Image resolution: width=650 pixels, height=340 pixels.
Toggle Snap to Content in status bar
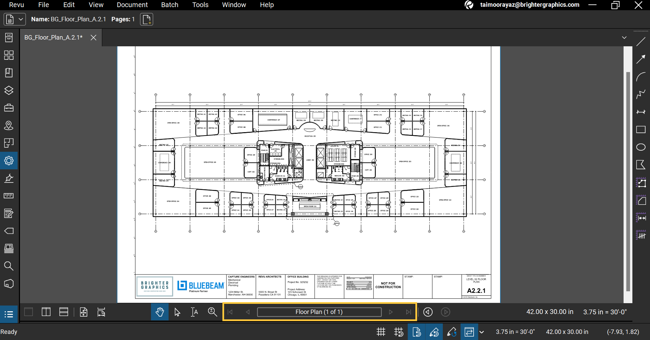[416, 332]
